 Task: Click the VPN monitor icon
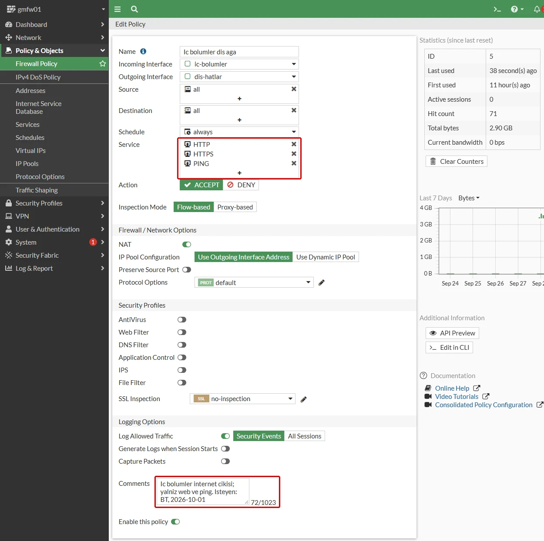(x=9, y=216)
